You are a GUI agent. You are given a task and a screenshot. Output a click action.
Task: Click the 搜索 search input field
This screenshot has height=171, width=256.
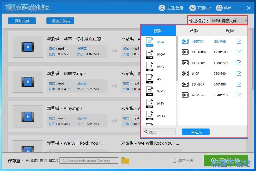click(x=159, y=132)
